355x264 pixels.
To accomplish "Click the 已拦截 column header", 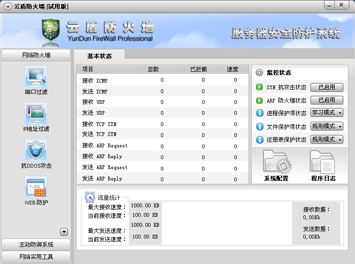I will point(204,69).
